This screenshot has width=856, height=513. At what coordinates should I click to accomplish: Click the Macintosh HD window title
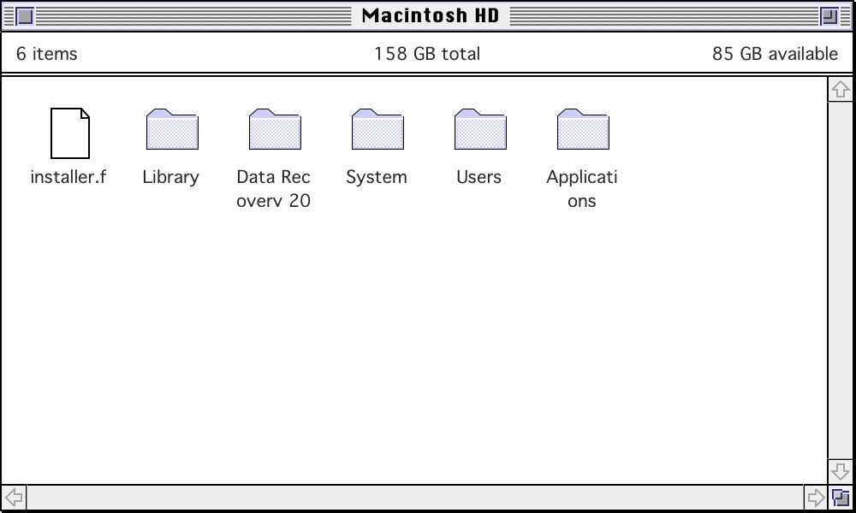(431, 15)
